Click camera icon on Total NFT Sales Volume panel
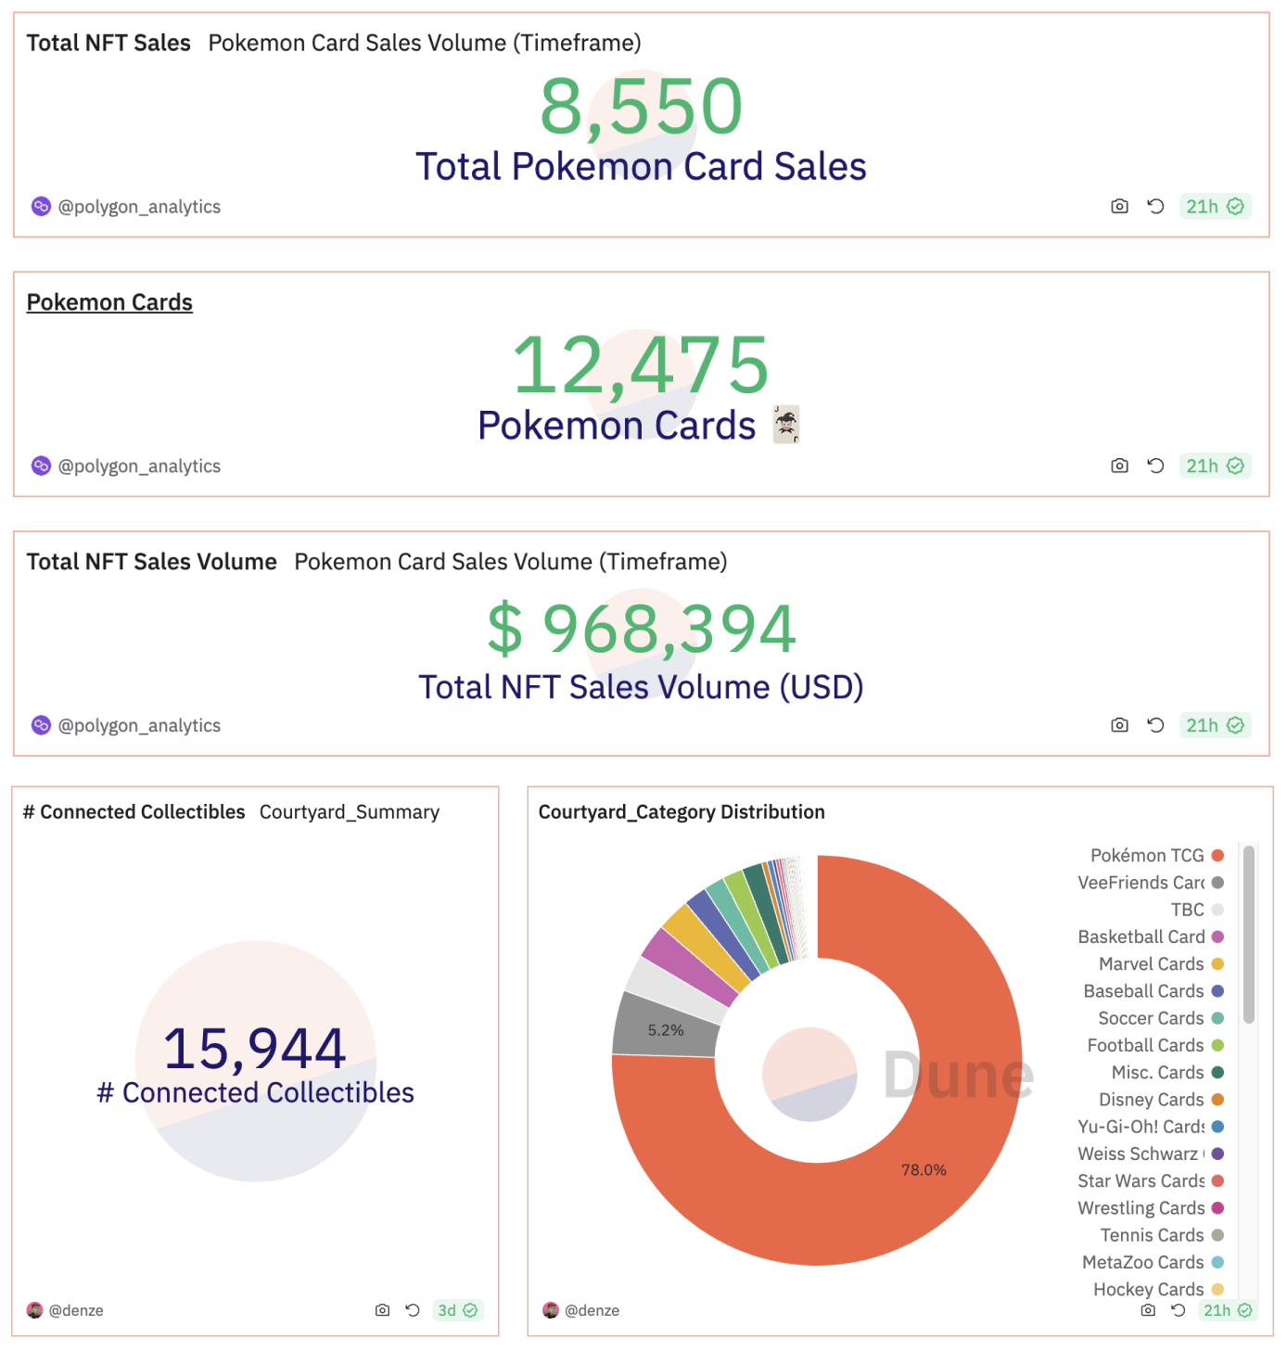Screen dimensions: 1287x1351 click(x=1119, y=725)
